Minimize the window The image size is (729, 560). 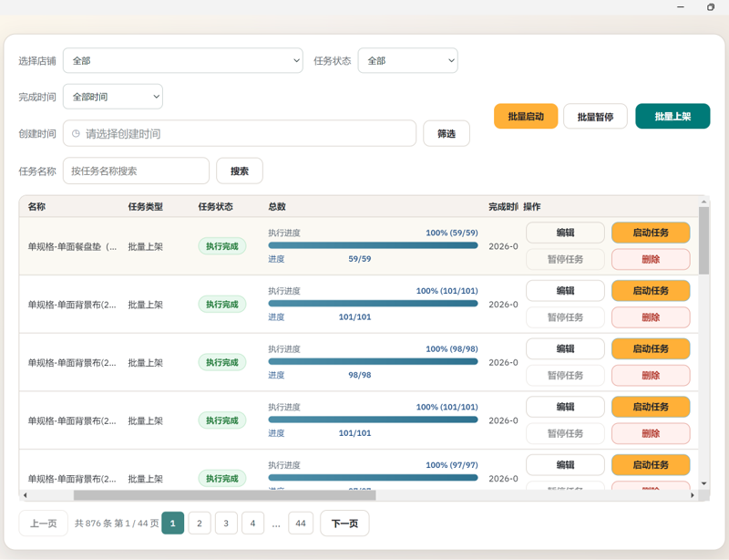681,7
